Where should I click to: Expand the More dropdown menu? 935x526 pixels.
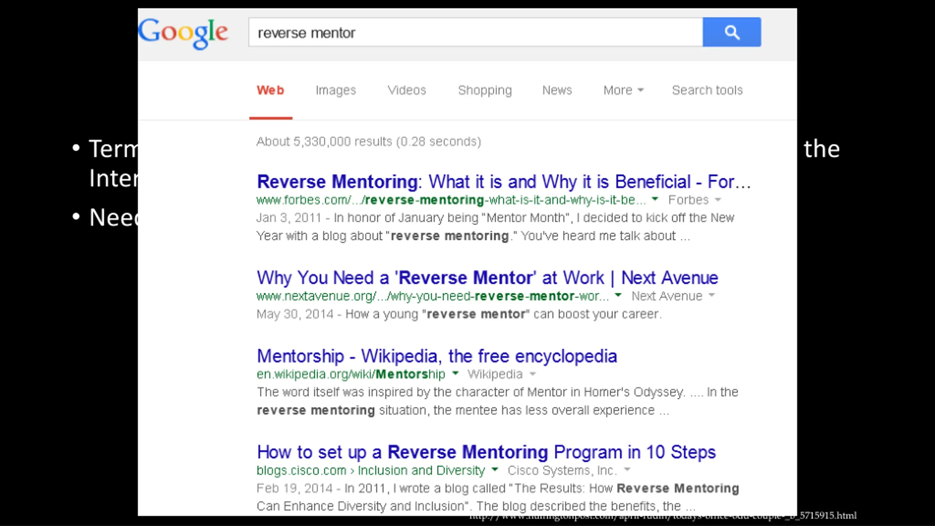623,90
